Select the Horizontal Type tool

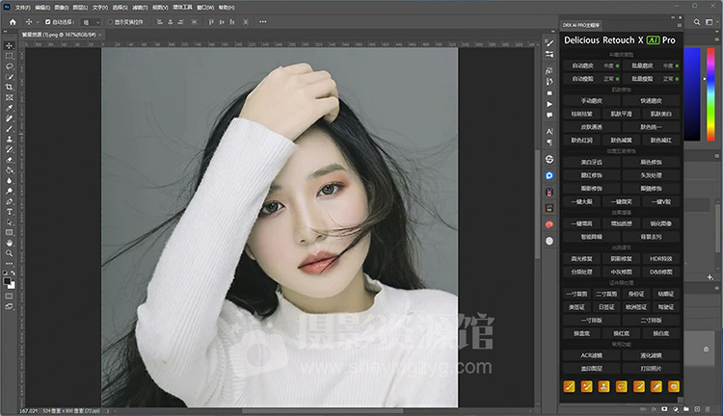coord(10,211)
